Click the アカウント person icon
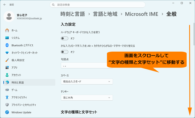The width and height of the screenshot is (195, 118). pos(7,75)
